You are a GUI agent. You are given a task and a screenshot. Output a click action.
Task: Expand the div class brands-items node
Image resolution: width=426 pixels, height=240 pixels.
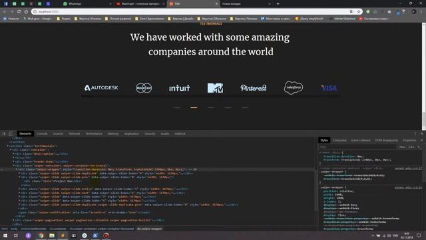pos(13,161)
